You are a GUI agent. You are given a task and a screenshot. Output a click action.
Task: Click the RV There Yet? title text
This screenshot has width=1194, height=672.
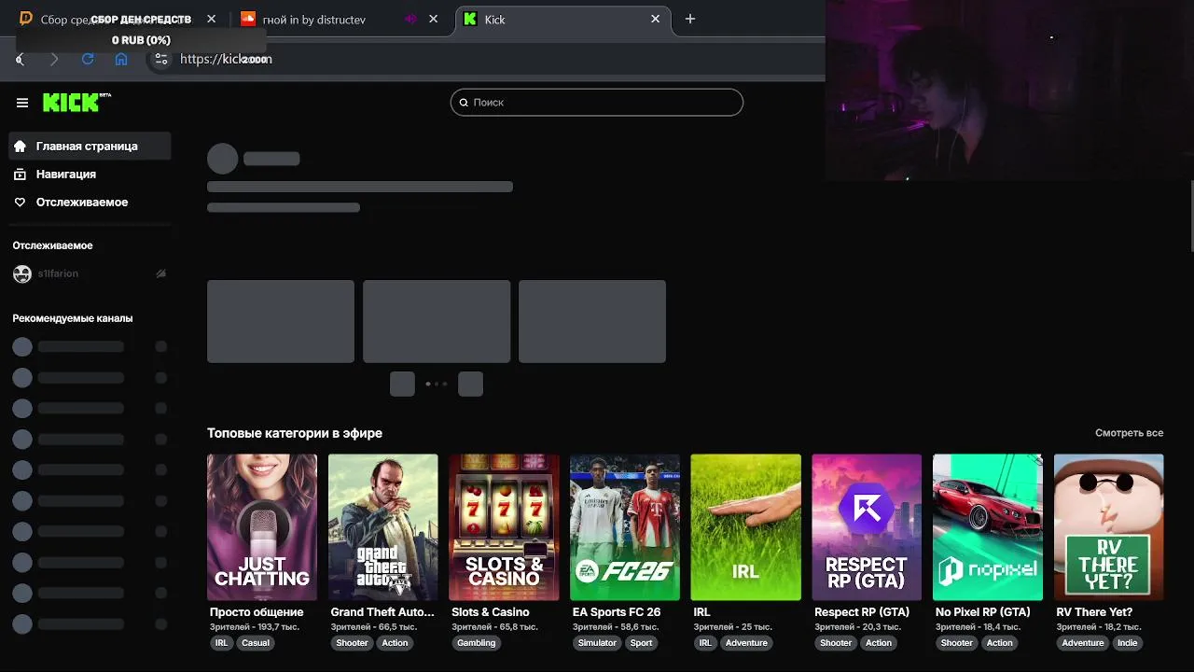tap(1094, 612)
